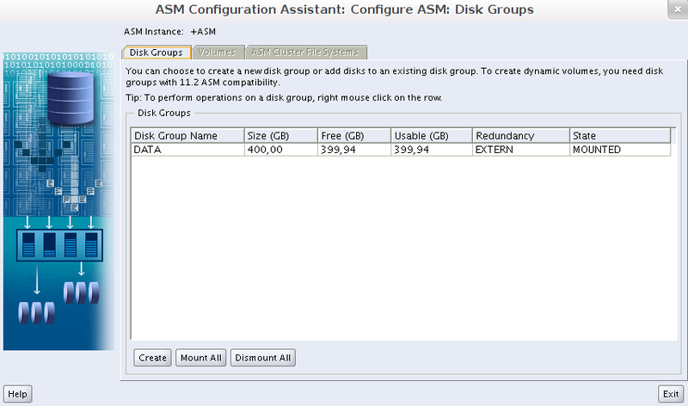
Task: Click the Disk Group Name column header
Action: point(187,136)
